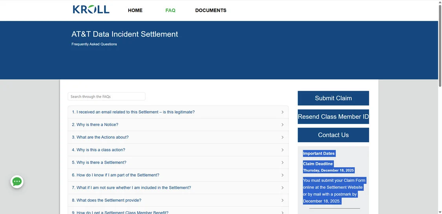Expand chevron for "Why is there a Notice?"
The height and width of the screenshot is (214, 442).
[x=283, y=124]
